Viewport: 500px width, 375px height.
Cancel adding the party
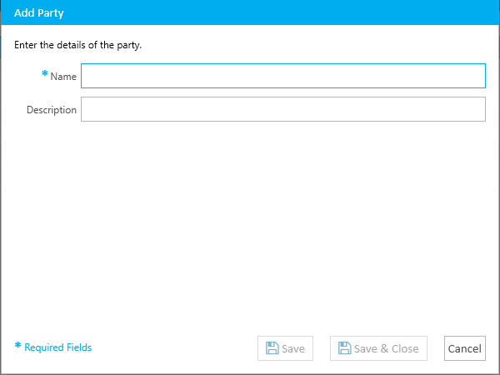click(465, 348)
